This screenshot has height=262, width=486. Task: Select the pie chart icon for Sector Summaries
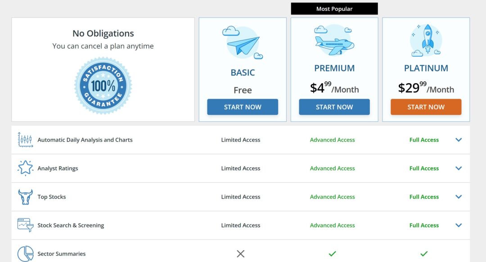coord(25,253)
